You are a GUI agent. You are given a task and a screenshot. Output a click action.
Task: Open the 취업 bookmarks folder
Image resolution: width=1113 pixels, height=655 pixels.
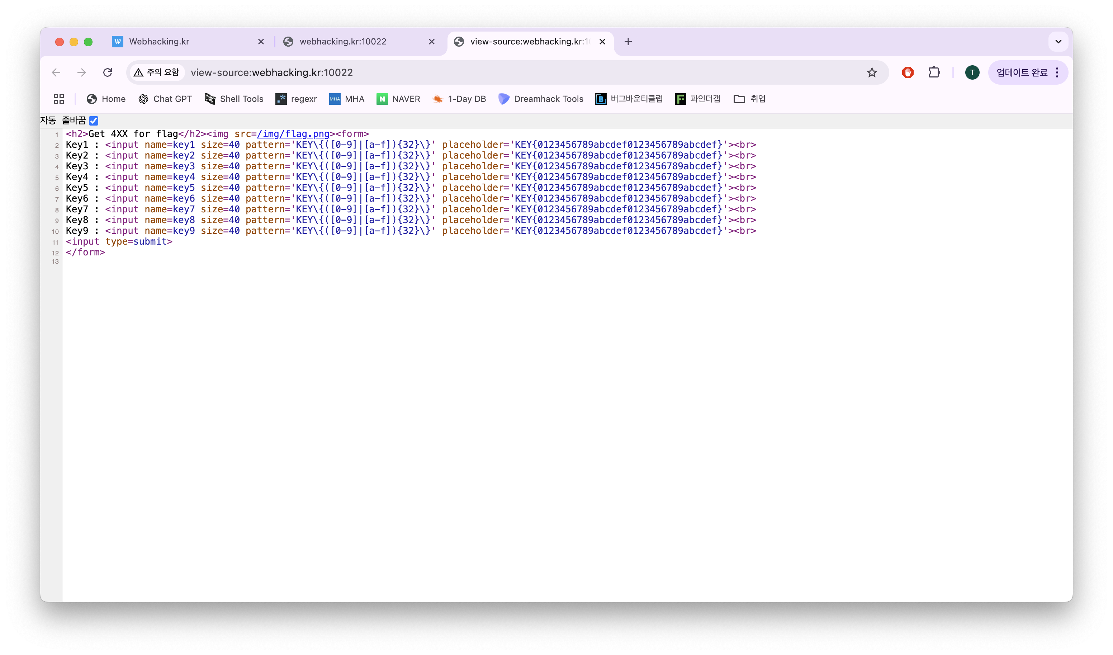(x=749, y=99)
